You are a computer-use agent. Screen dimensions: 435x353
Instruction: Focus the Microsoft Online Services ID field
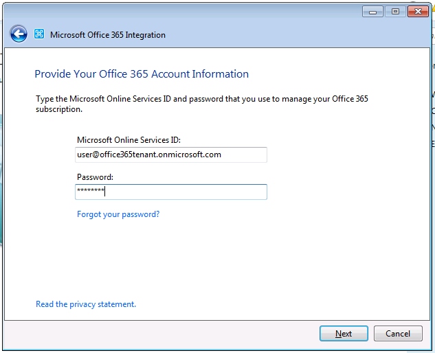coord(171,155)
